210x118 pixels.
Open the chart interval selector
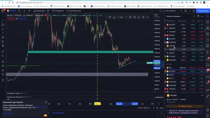[24, 11]
